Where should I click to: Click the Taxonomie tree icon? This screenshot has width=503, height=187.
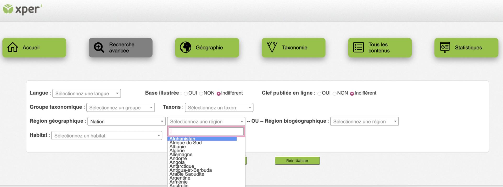pyautogui.click(x=272, y=47)
